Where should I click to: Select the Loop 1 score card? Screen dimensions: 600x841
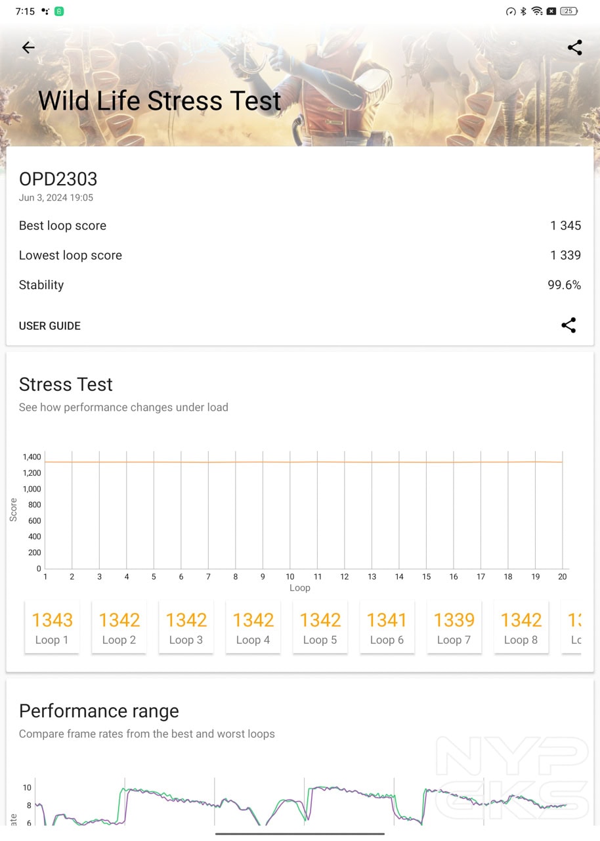pos(53,627)
